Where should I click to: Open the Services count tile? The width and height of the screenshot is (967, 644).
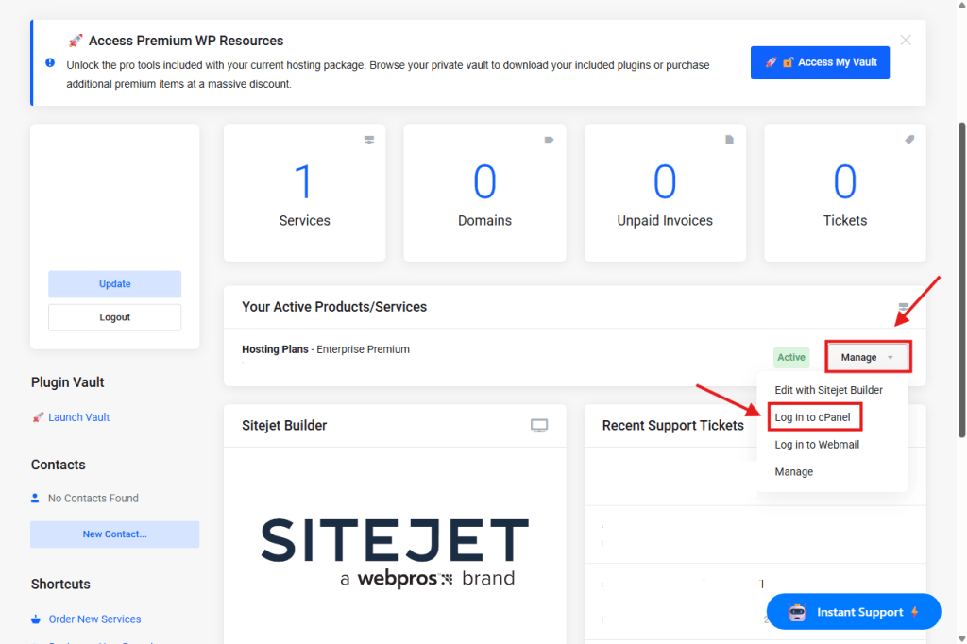click(x=304, y=193)
